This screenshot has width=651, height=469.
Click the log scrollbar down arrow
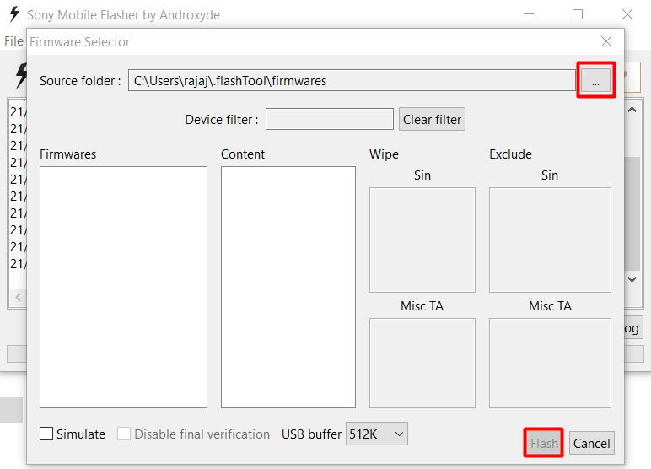(632, 279)
